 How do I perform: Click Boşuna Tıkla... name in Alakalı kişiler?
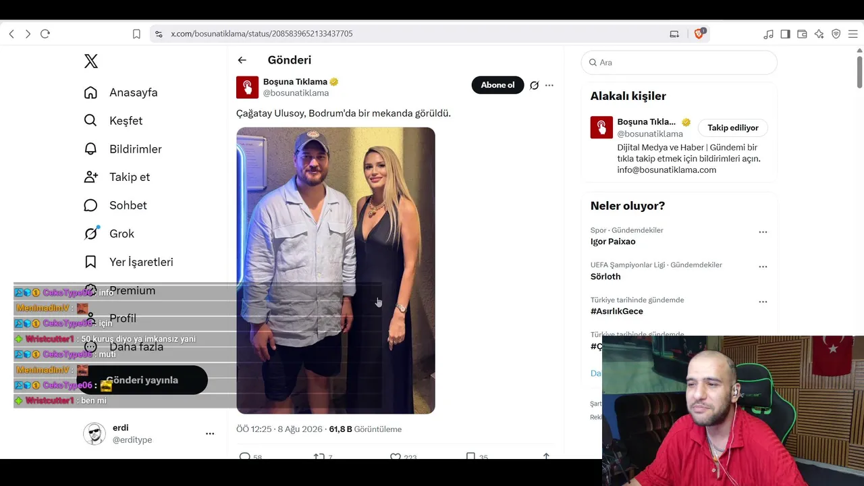pos(647,122)
